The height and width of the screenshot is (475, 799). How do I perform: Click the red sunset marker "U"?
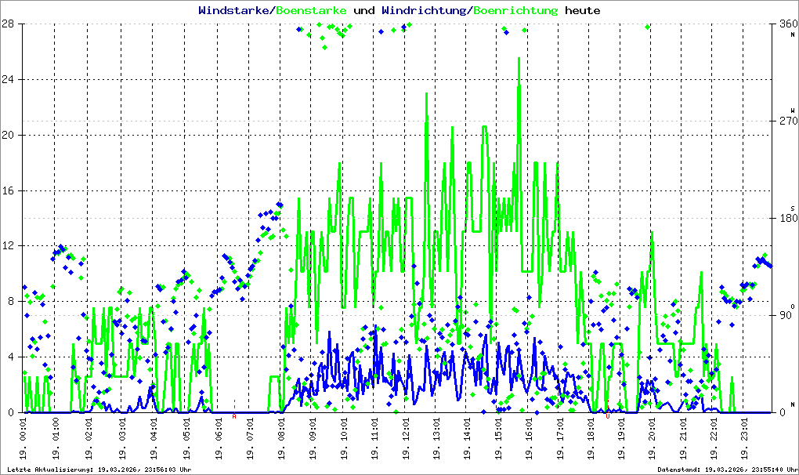click(607, 416)
